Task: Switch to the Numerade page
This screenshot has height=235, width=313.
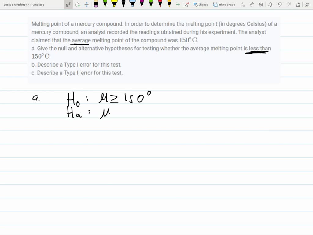Action: (37, 4)
